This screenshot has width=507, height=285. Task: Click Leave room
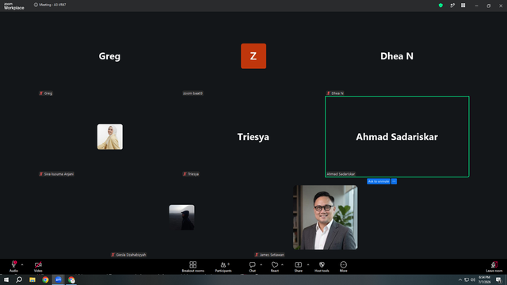coord(494,267)
